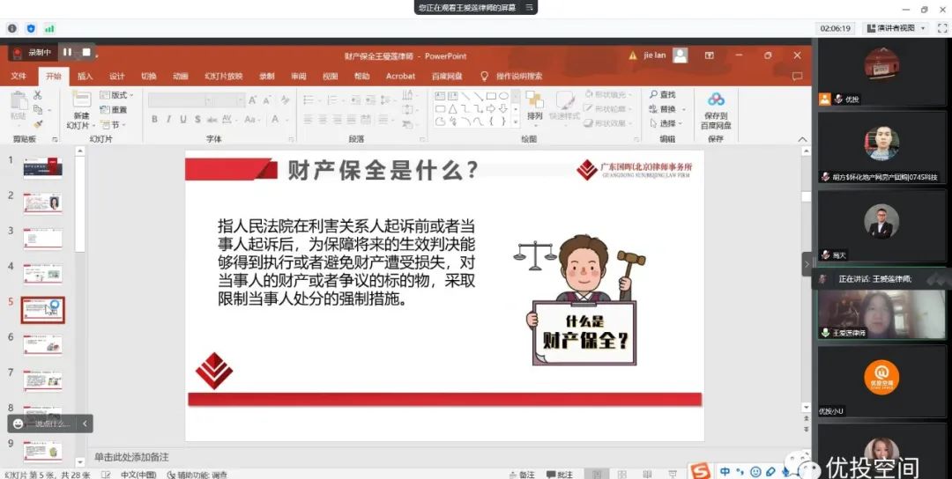Click the Cut scissors icon
Viewport: 952px width, 479px height.
(37, 95)
